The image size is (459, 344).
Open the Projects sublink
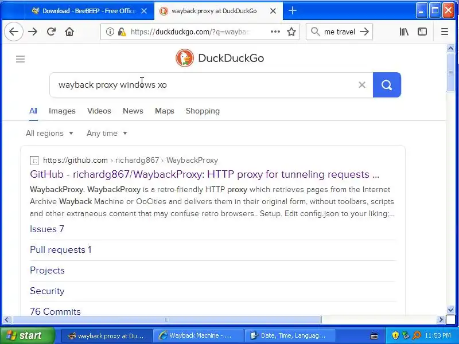(47, 270)
